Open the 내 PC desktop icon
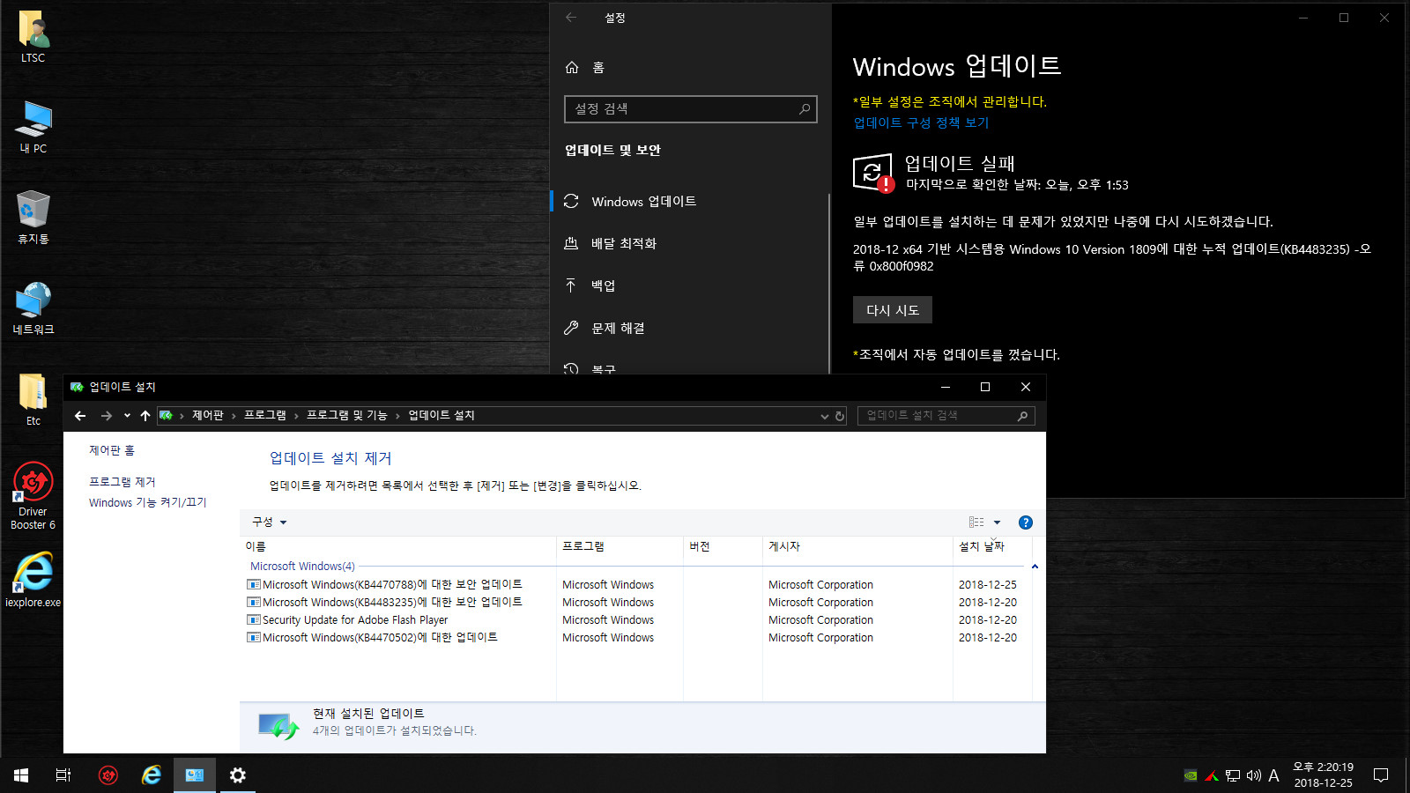Image resolution: width=1410 pixels, height=793 pixels. tap(33, 127)
